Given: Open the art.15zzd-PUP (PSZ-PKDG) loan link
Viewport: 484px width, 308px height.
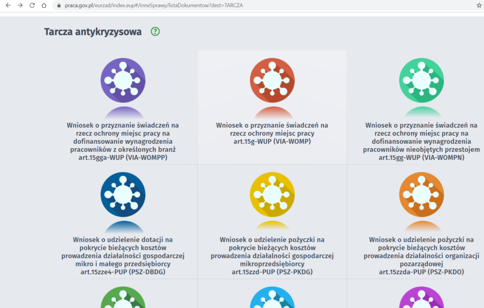Looking at the screenshot, I should (x=272, y=256).
